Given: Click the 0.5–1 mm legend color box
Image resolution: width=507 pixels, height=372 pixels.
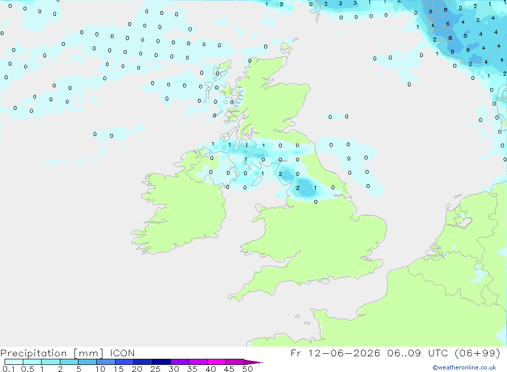Looking at the screenshot, I should 32,362.
